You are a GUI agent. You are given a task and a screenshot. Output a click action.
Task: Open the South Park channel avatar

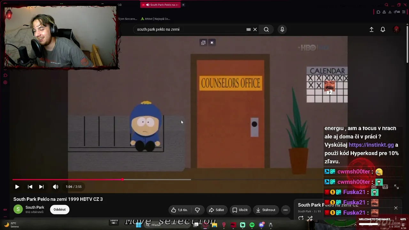tap(18, 209)
